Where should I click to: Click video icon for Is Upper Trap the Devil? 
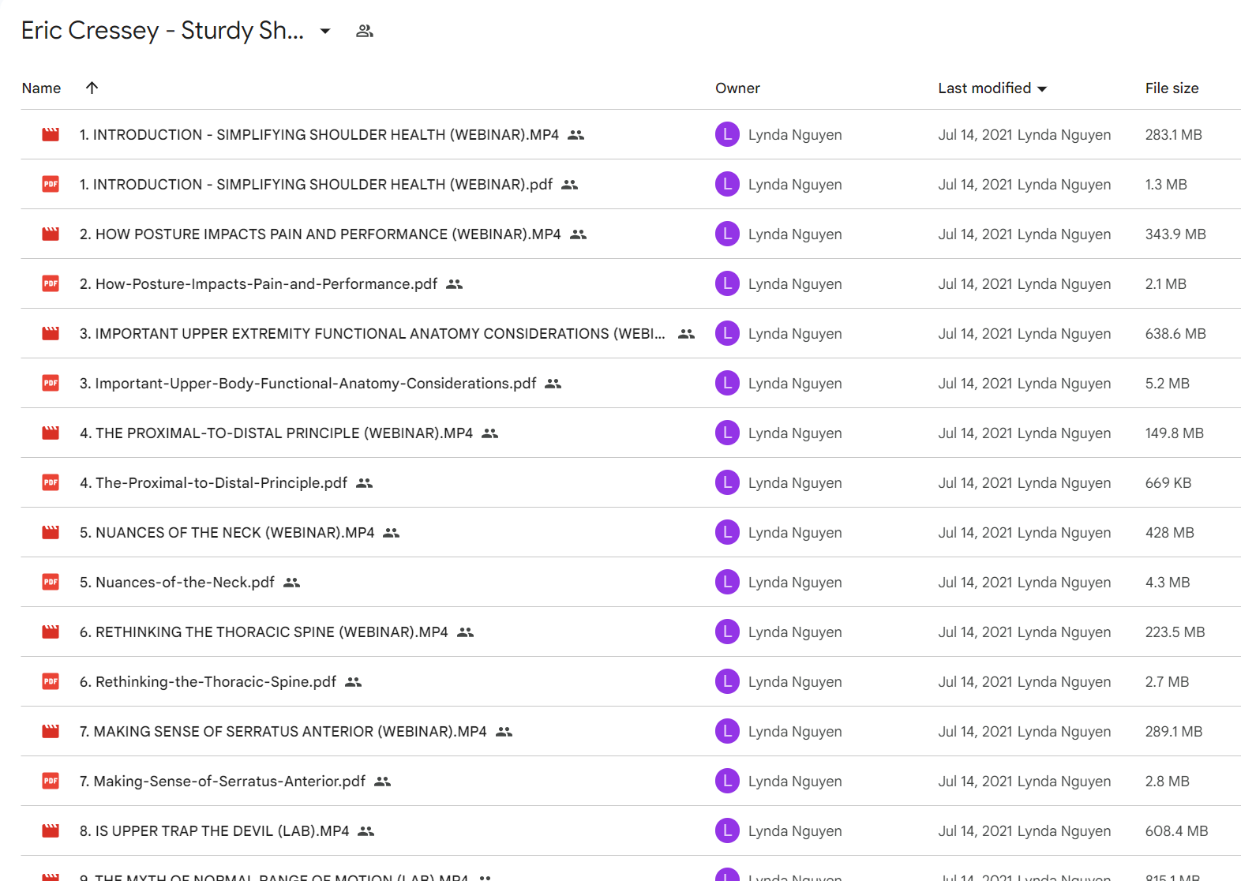click(51, 831)
